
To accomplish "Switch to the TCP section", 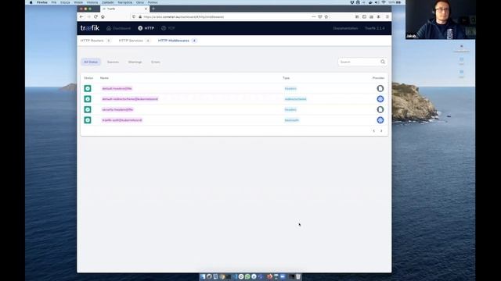I will pyautogui.click(x=168, y=28).
